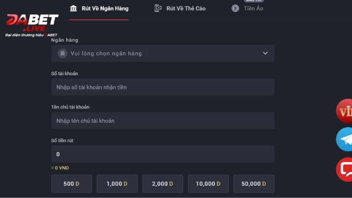Switch to Rút Về Thẻ Cào tab
The image size is (352, 198).
click(x=180, y=8)
